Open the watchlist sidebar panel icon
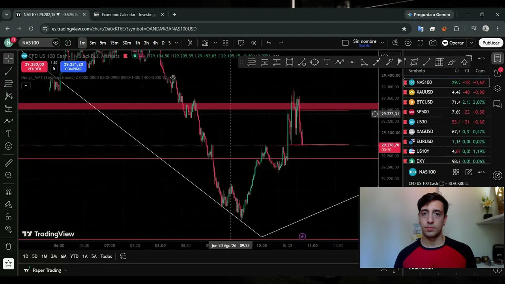 (x=498, y=58)
